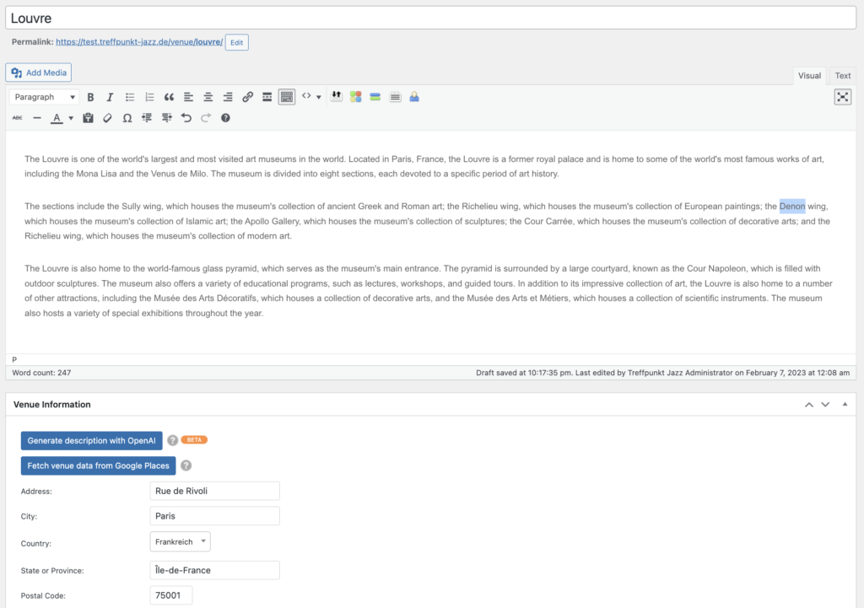Collapse the Venue Information panel

(845, 404)
